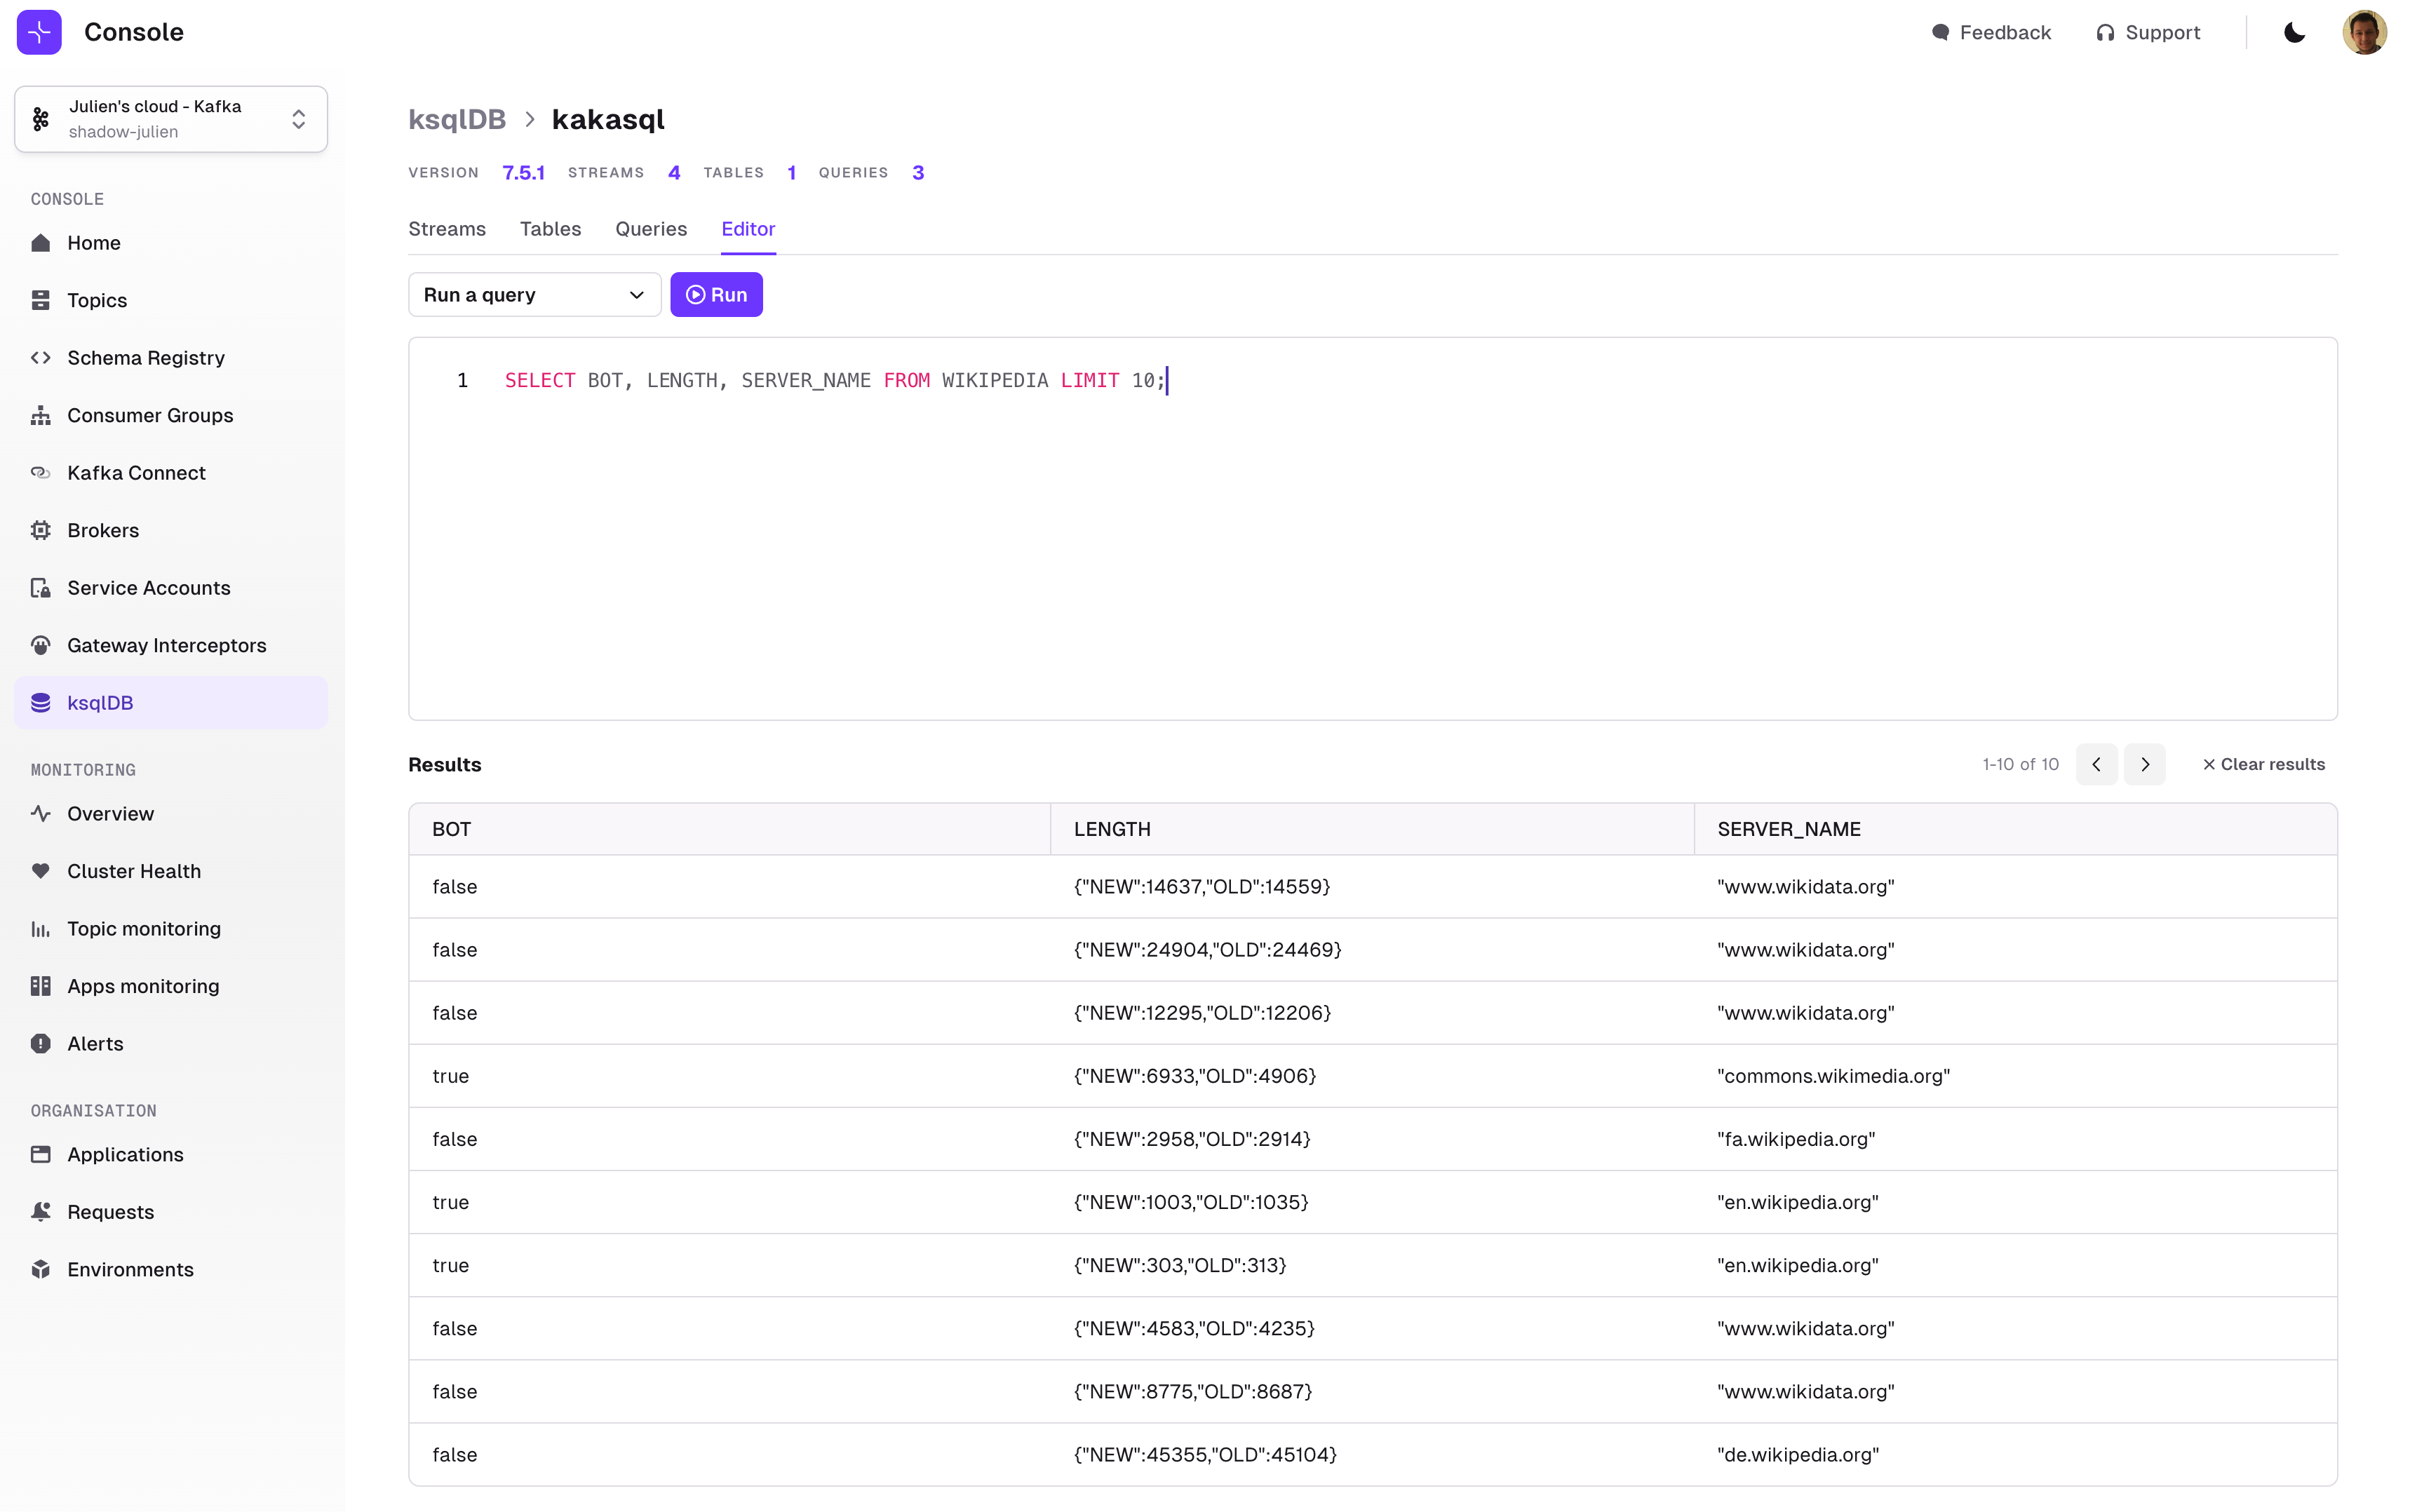
Task: Click the queries count 3
Action: click(918, 173)
